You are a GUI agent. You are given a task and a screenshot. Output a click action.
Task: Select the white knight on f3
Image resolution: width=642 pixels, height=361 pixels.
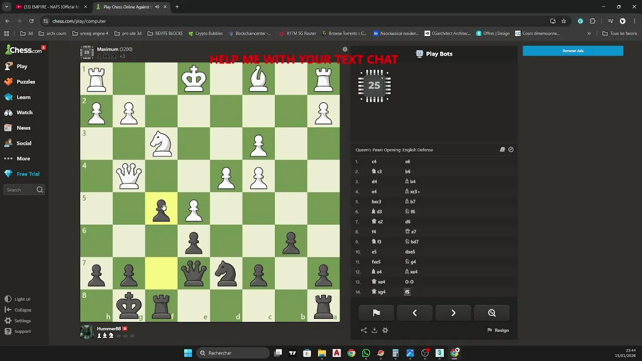pyautogui.click(x=161, y=144)
